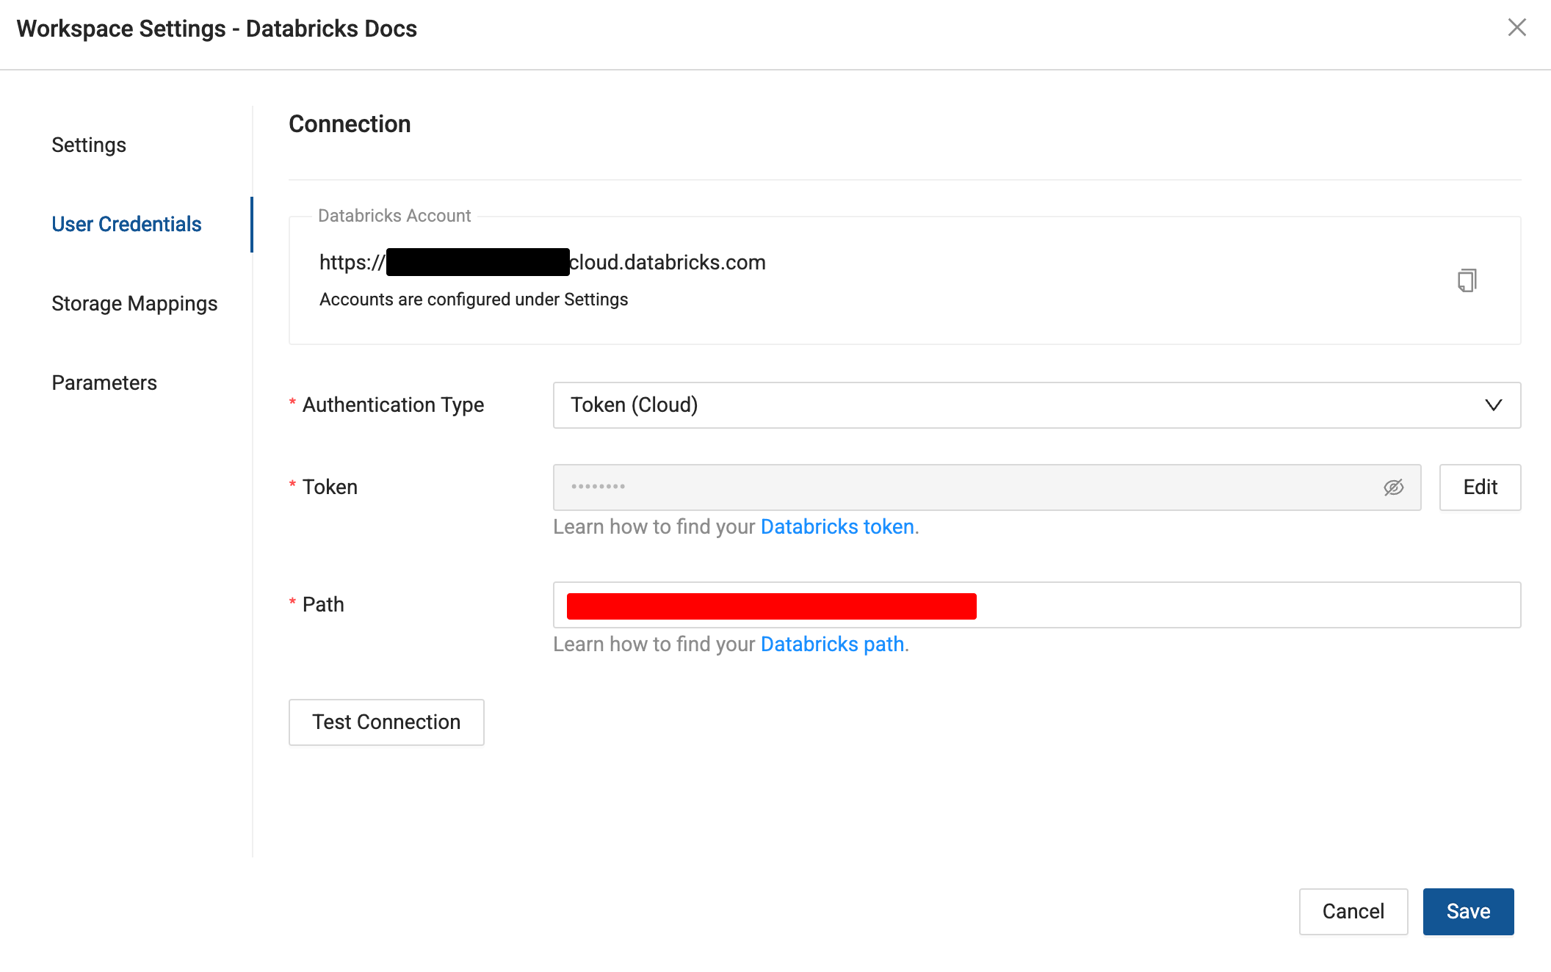1551x972 pixels.
Task: Switch to Storage Mappings
Action: pyautogui.click(x=134, y=304)
